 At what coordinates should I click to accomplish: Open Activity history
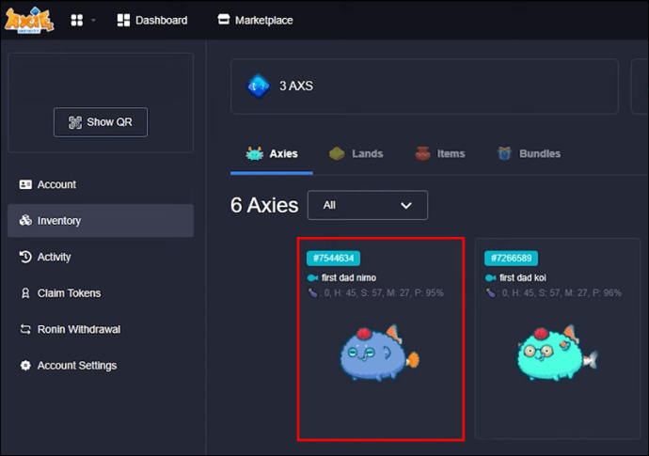click(x=101, y=257)
